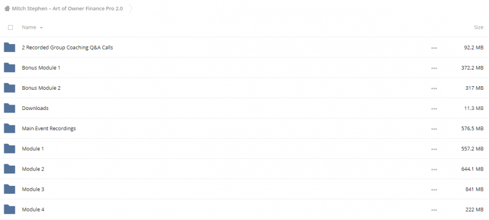This screenshot has height=220, width=489.
Task: Open the Module 3 folder icon
Action: point(9,189)
